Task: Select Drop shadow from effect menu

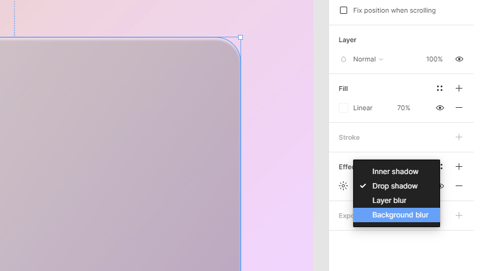Action: click(x=397, y=185)
